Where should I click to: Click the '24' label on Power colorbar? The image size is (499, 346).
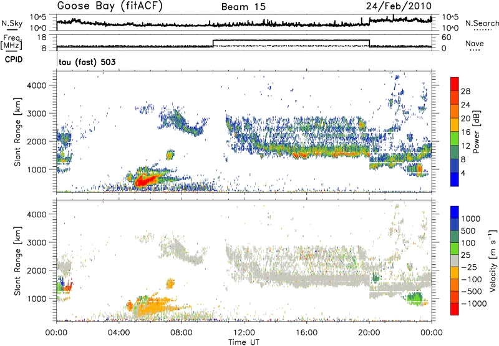465,105
